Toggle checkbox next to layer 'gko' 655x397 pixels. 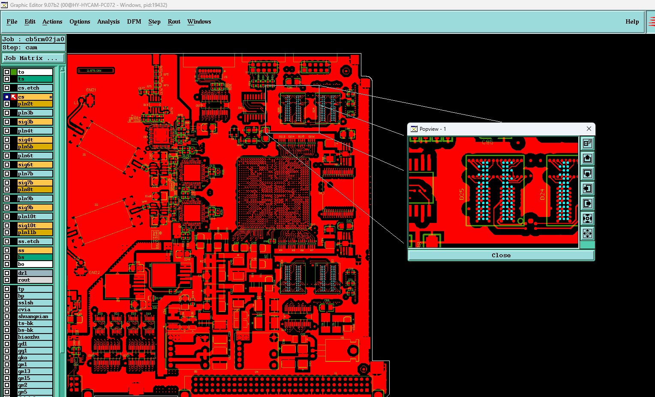pos(7,358)
